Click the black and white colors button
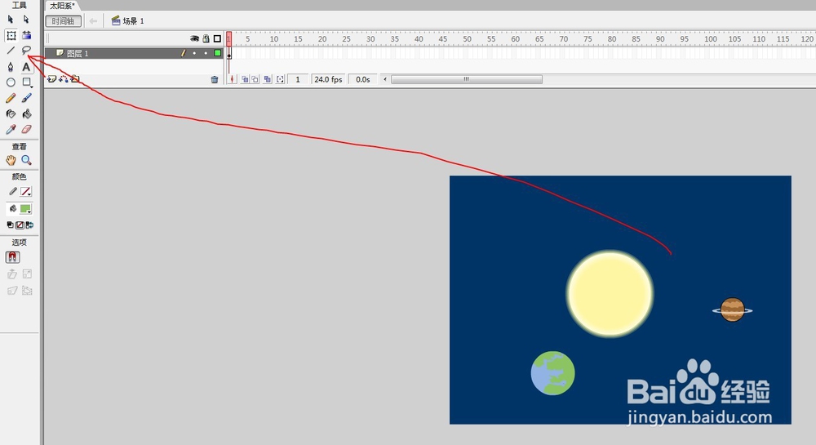Viewport: 816px width, 445px height. tap(10, 225)
